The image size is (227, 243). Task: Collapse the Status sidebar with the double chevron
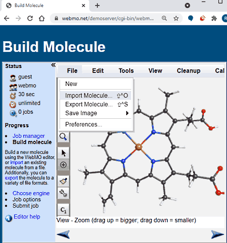coord(53,65)
